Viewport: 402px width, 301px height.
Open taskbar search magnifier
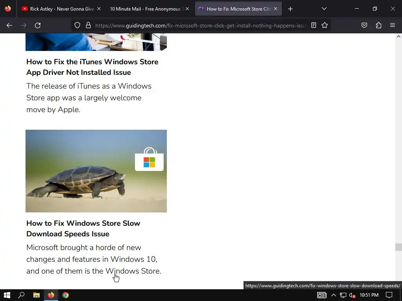[x=21, y=295]
